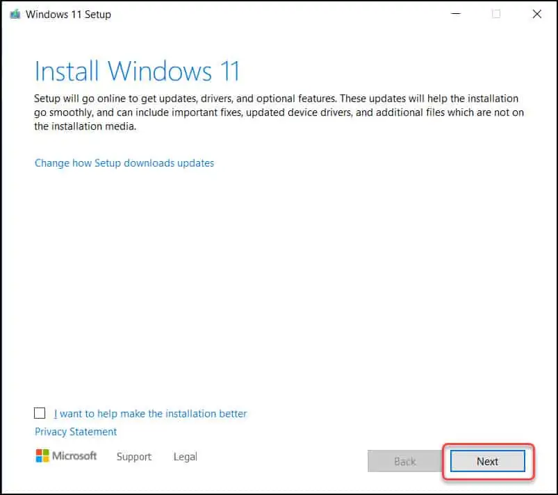The width and height of the screenshot is (558, 495).
Task: Open the Privacy Statement link
Action: 76,432
